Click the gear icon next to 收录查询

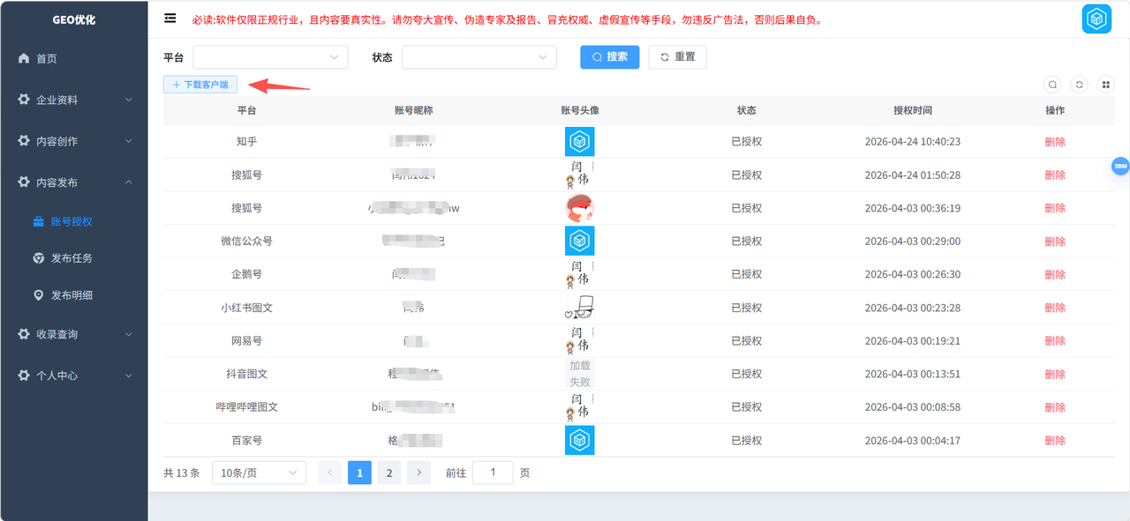(x=24, y=334)
